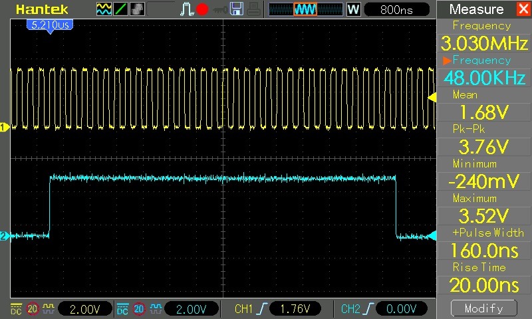This screenshot has width=532, height=319.
Task: Click the red stop record button
Action: coord(202,9)
